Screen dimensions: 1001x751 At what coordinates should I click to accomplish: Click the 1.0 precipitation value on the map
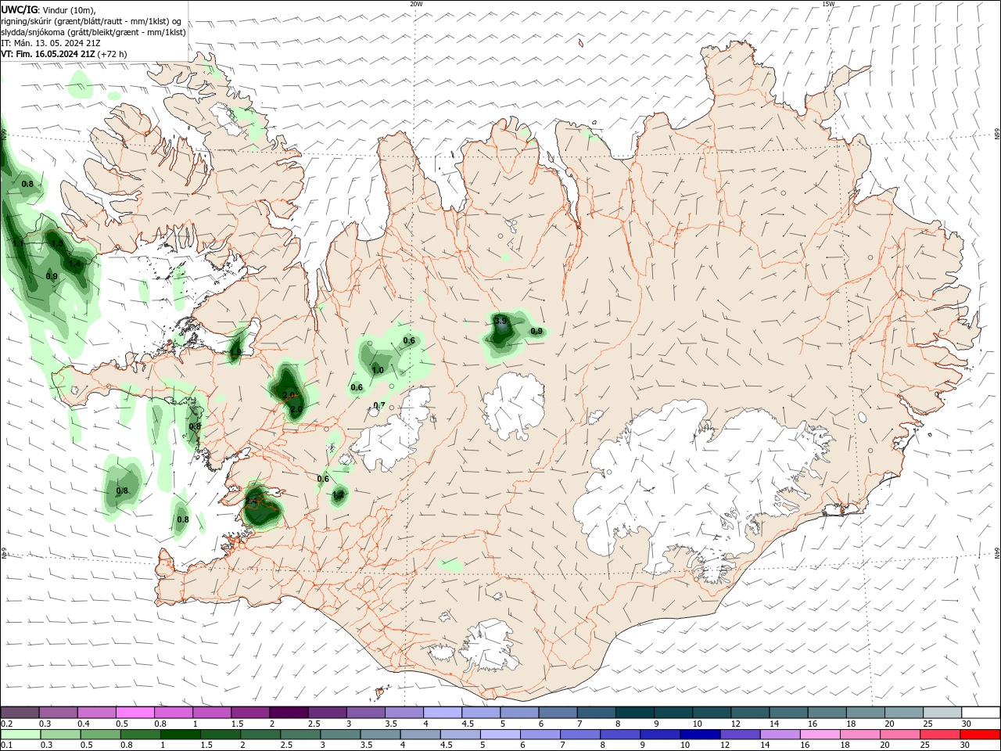378,370
